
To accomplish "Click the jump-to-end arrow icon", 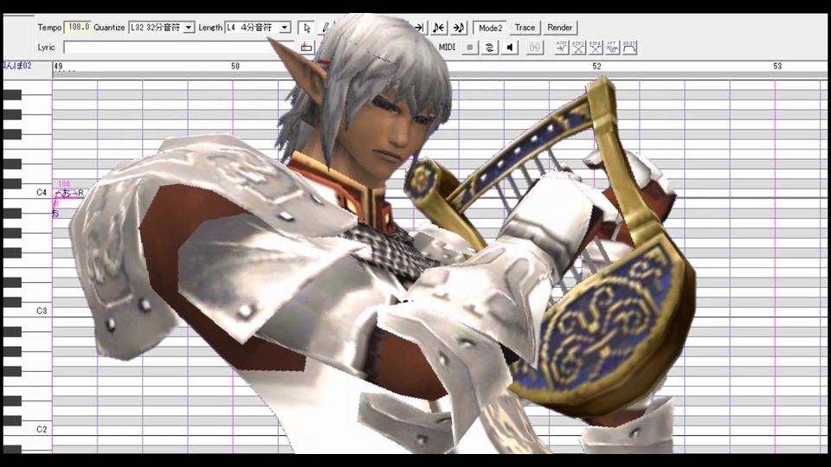I will (x=419, y=28).
